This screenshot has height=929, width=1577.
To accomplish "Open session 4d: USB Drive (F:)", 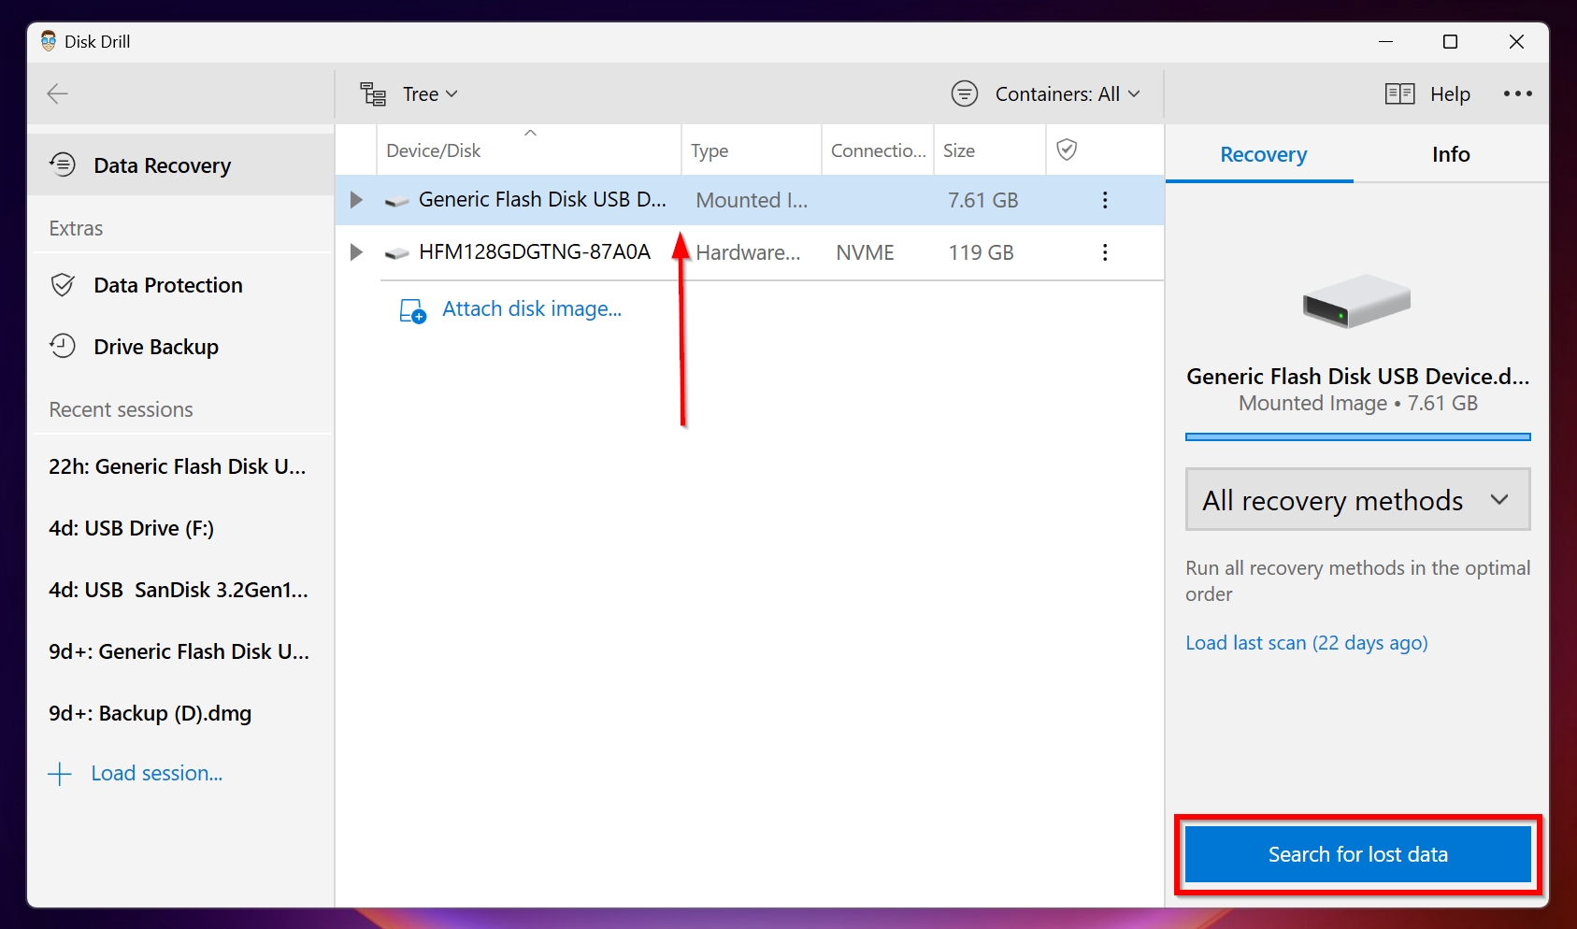I will pos(132,528).
